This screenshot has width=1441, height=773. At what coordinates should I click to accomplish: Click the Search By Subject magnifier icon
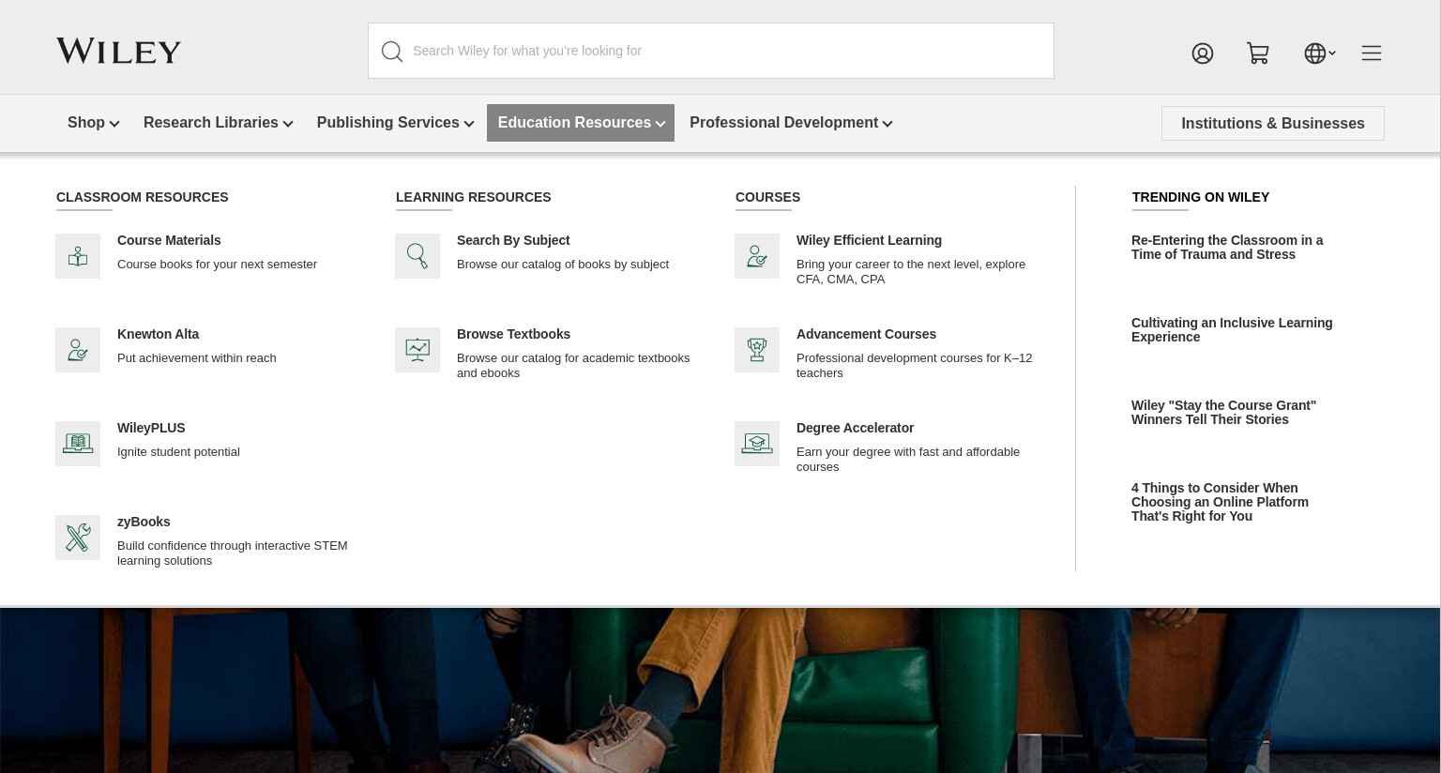click(x=417, y=256)
